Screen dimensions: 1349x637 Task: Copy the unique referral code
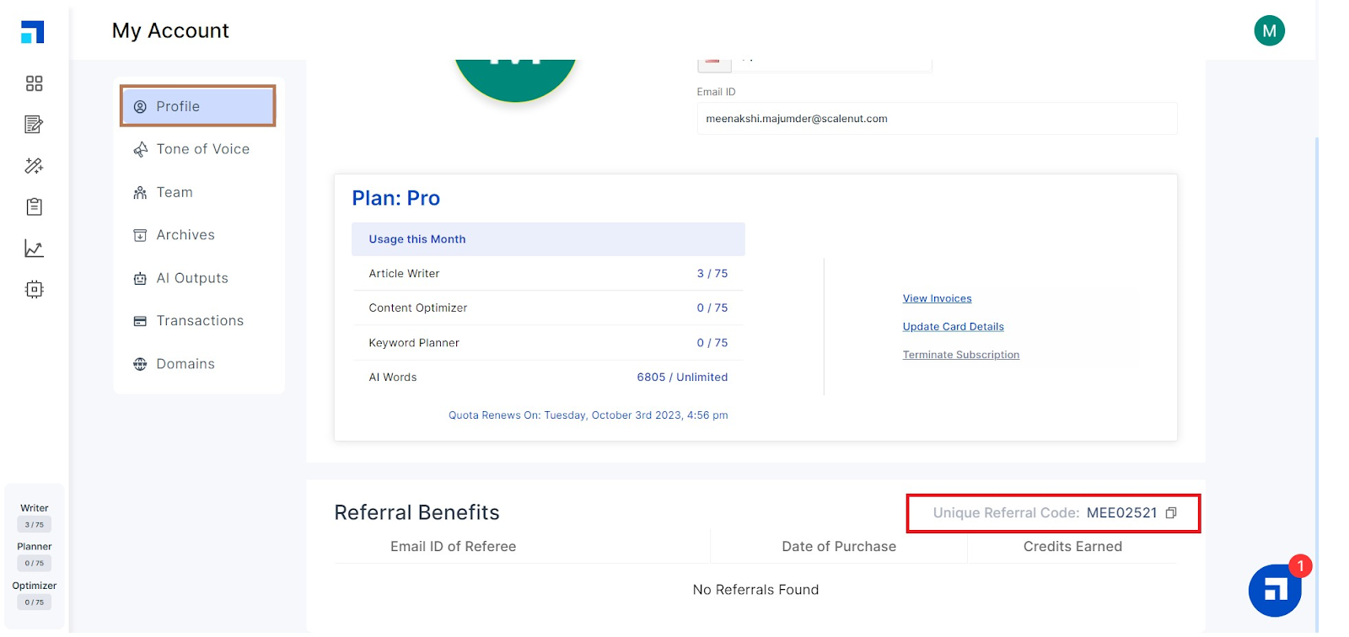coord(1171,513)
